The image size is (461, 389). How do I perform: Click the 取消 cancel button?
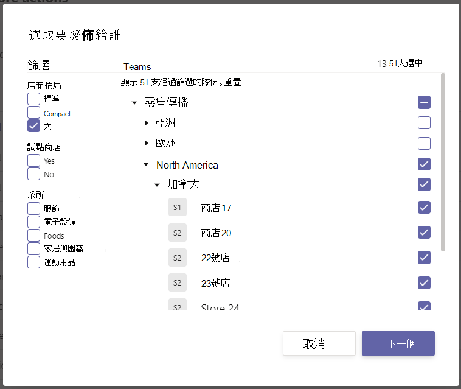click(x=319, y=343)
